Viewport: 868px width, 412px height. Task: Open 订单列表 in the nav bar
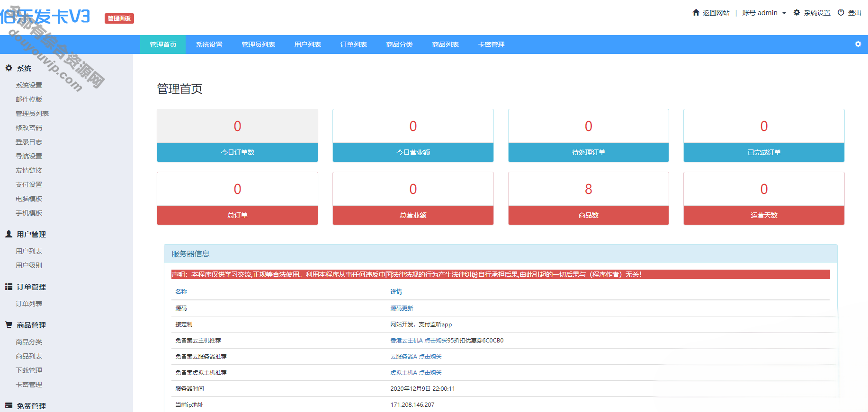[353, 44]
